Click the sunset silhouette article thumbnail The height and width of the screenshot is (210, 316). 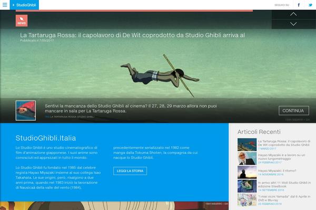(x=247, y=172)
